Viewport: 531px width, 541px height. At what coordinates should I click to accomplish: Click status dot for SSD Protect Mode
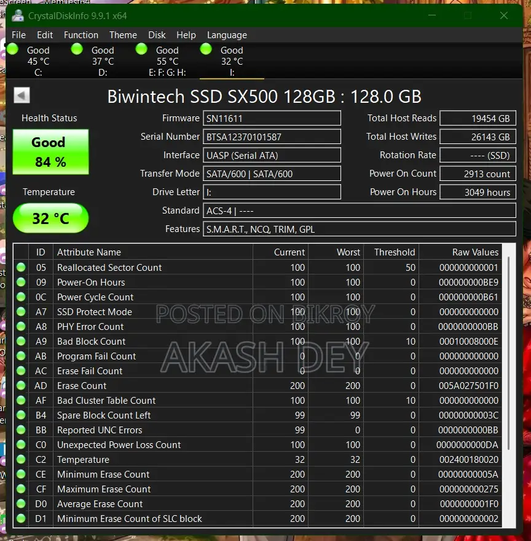coord(21,312)
